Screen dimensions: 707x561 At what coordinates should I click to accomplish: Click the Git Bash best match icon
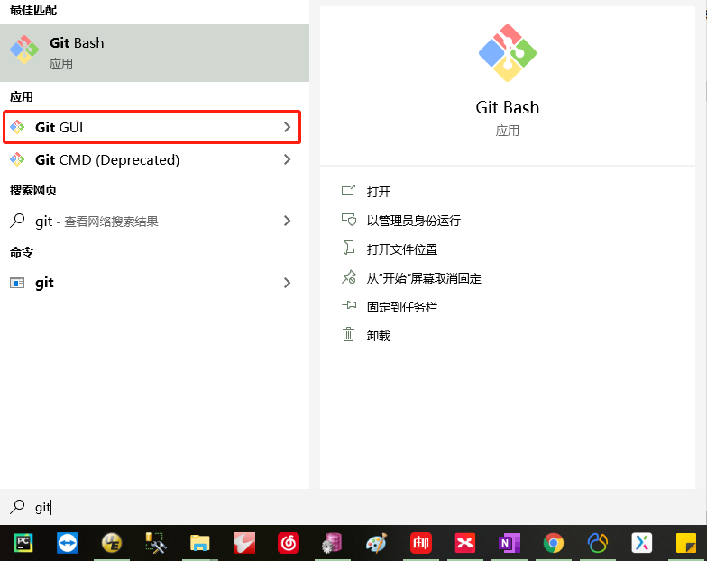[x=24, y=50]
